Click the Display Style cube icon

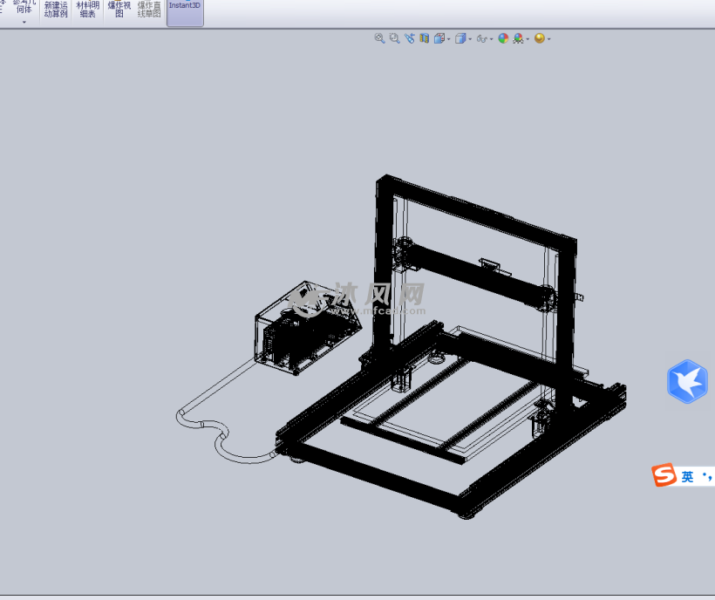pos(460,38)
